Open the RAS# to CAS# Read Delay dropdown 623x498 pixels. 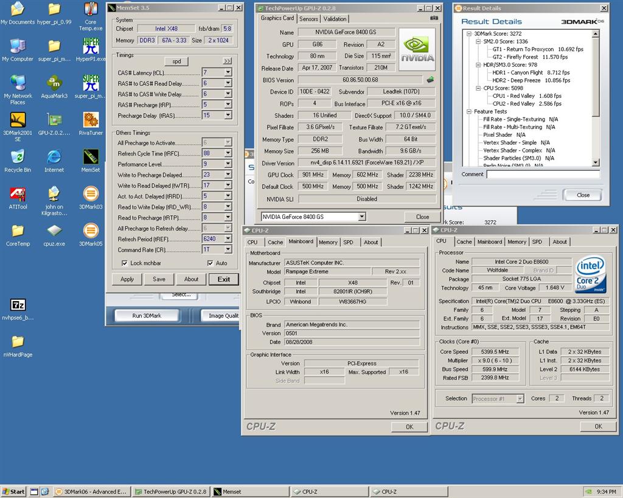click(228, 83)
